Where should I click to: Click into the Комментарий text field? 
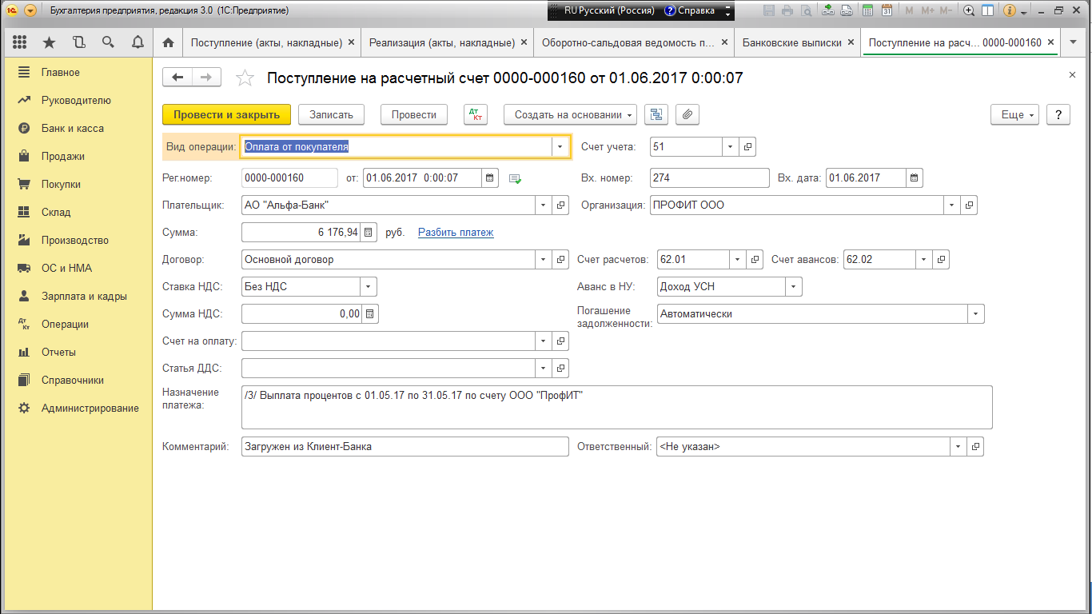[404, 447]
